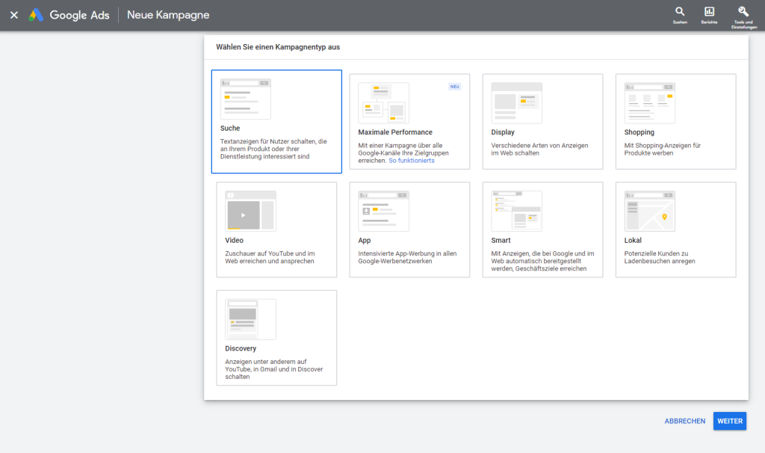Select the Suche campaign type card

click(276, 122)
